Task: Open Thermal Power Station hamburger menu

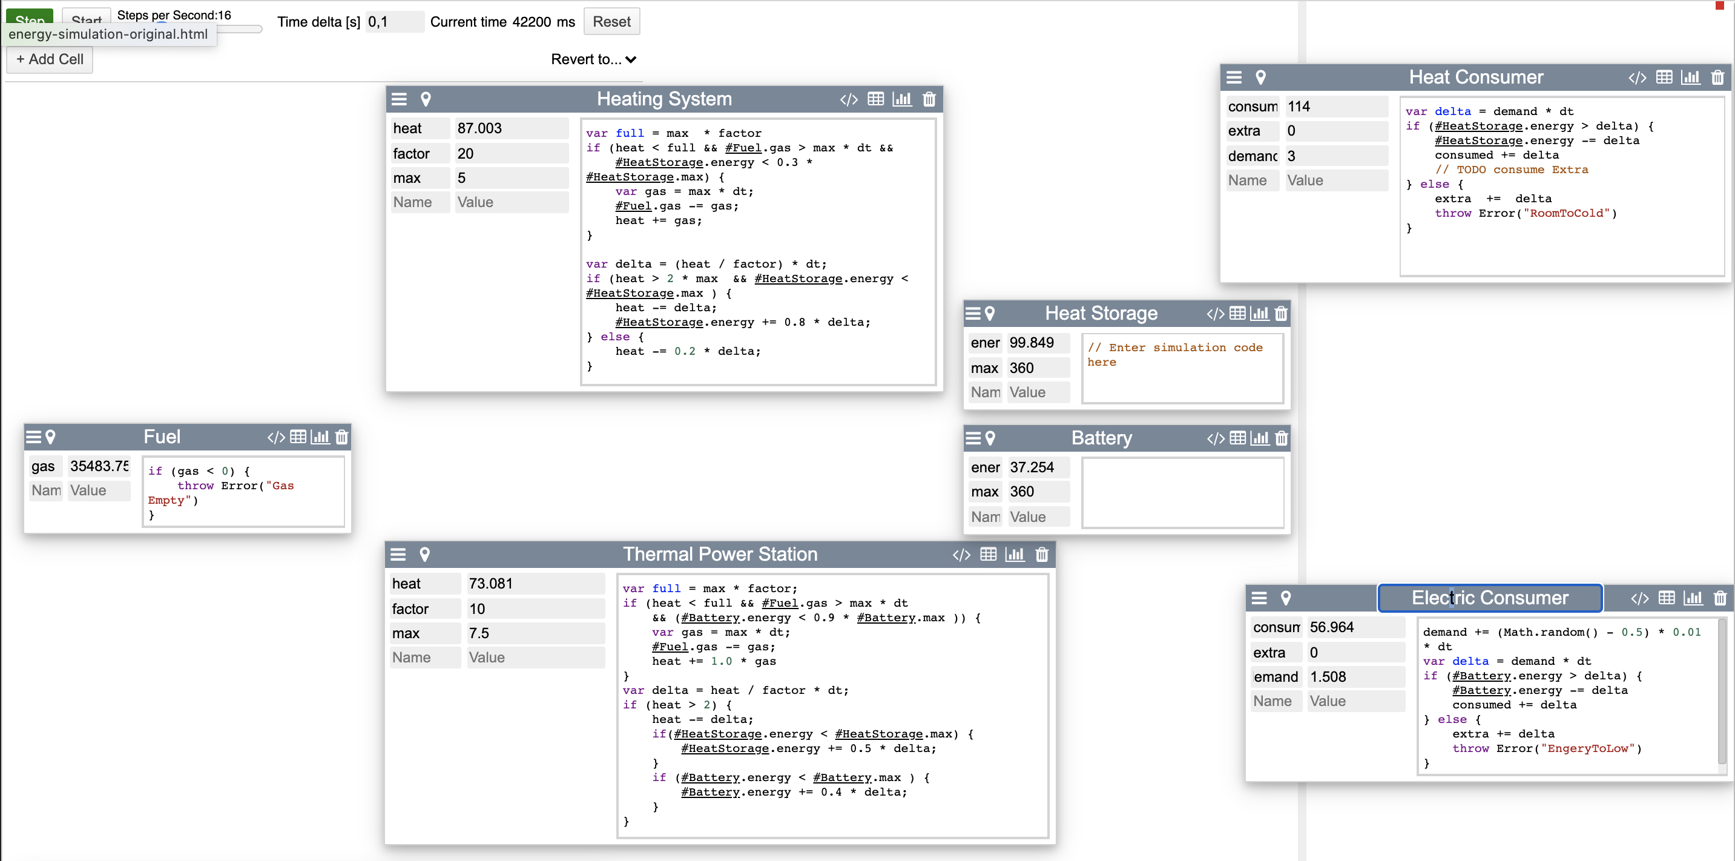Action: tap(398, 555)
